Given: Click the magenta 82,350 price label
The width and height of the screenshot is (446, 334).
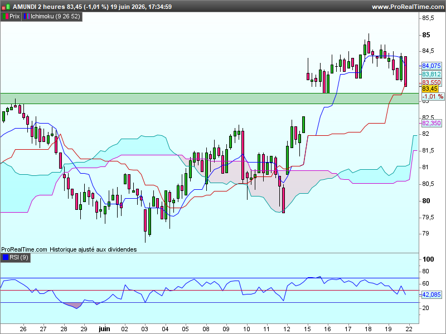Looking at the screenshot, I should tap(431, 123).
